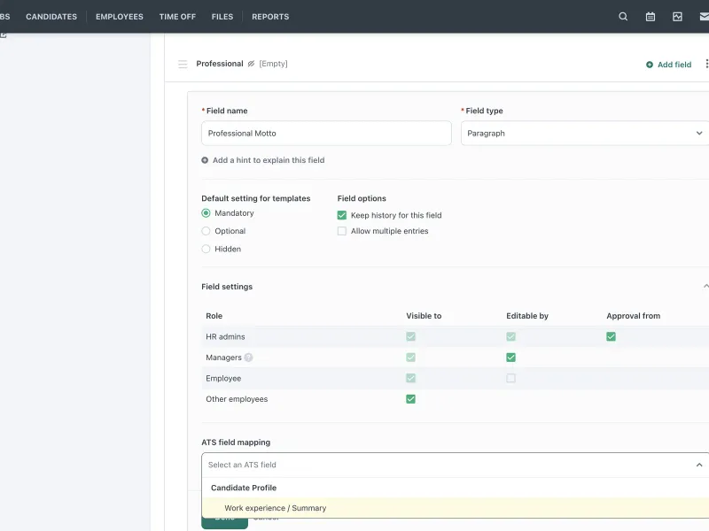Click the hidden-eye icon next to Professional
Viewport: 709px width, 531px height.
(x=251, y=64)
